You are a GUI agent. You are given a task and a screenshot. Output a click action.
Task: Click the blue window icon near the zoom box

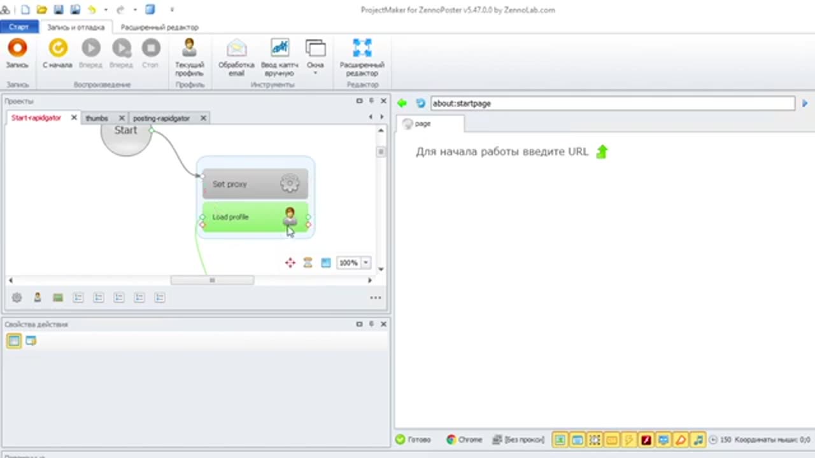click(326, 263)
